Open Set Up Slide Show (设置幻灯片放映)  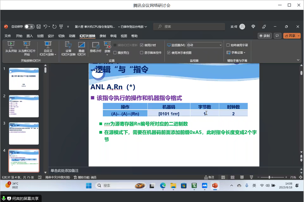point(68,49)
